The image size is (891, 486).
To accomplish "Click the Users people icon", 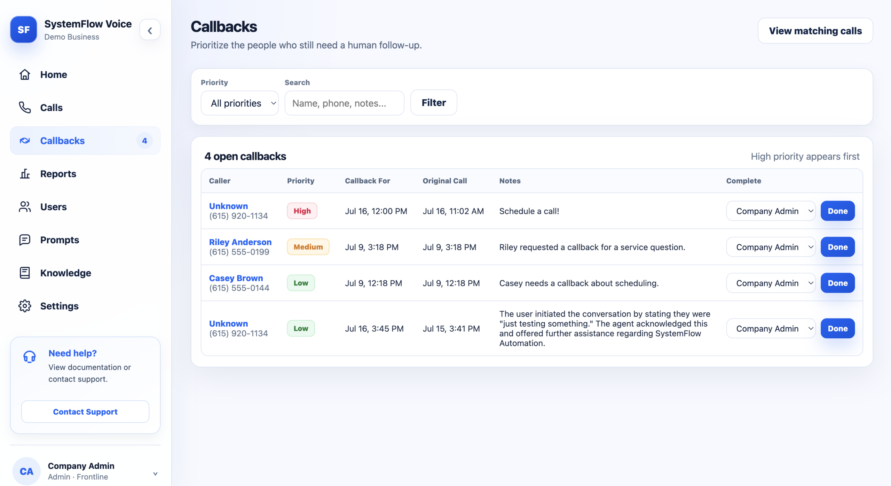I will [25, 207].
